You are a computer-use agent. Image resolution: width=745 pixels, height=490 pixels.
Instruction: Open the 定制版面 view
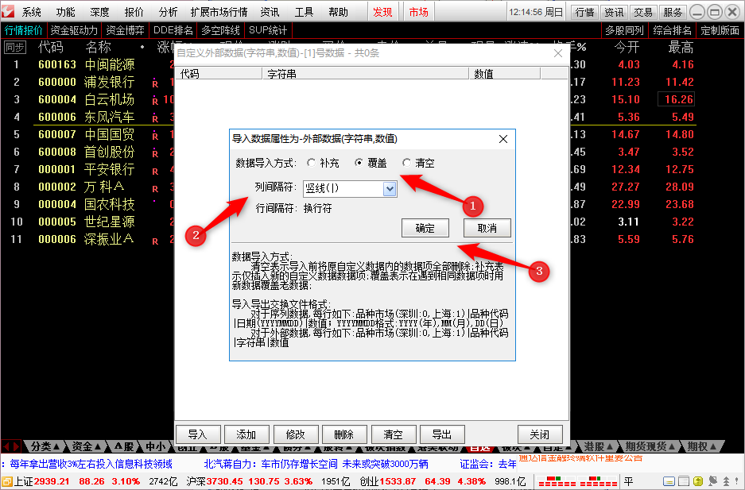720,30
